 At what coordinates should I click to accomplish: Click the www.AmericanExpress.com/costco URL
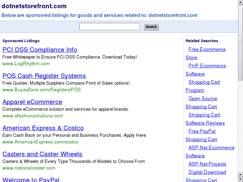tap(40, 142)
